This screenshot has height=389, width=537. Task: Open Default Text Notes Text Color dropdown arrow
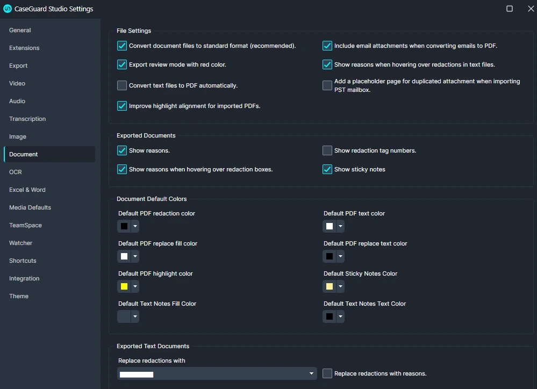pos(340,316)
